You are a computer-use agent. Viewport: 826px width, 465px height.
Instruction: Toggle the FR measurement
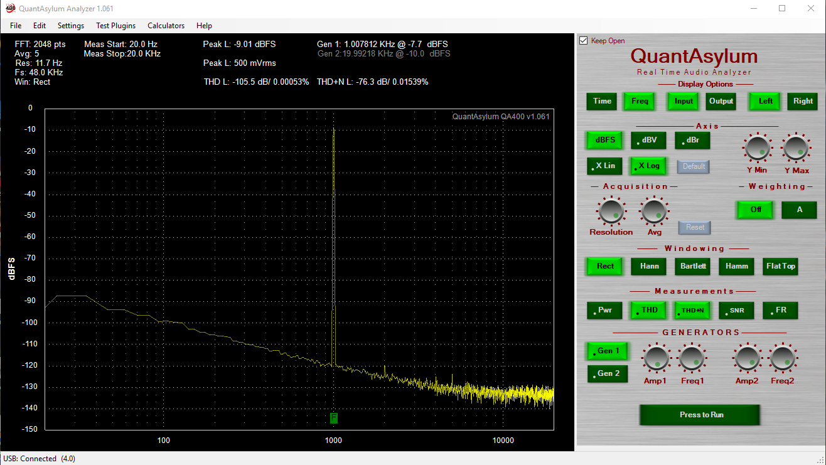(x=781, y=310)
